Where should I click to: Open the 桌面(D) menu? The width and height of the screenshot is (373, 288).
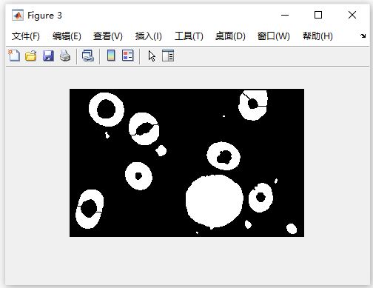pos(230,36)
